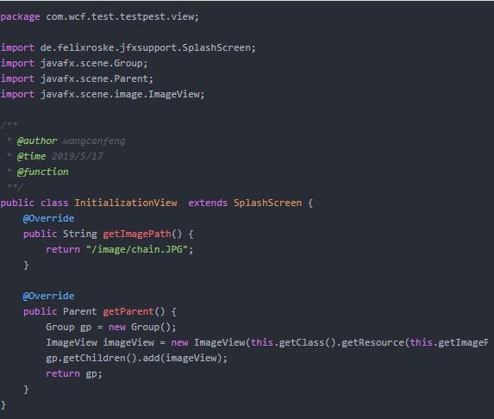The height and width of the screenshot is (419, 494).
Task: Click the comment closing **/ marker
Action: [15, 187]
